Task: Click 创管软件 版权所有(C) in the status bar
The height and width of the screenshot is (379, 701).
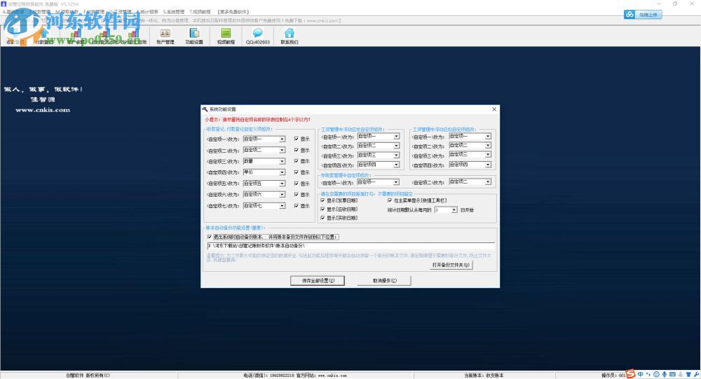Action: 88,375
